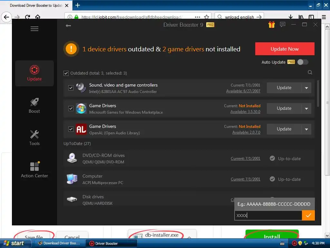The width and height of the screenshot is (330, 248).
Task: Click the UpToDate (27) heading
Action: click(x=77, y=144)
